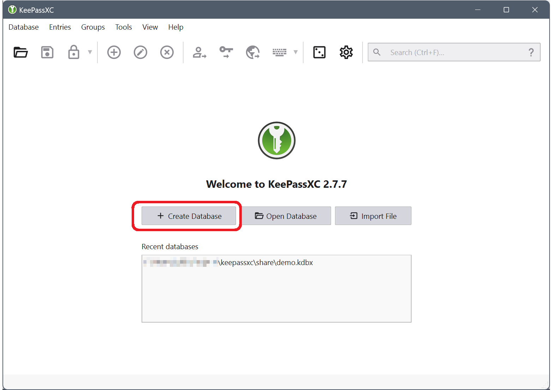Click the Copy URL globe icon

(x=253, y=52)
